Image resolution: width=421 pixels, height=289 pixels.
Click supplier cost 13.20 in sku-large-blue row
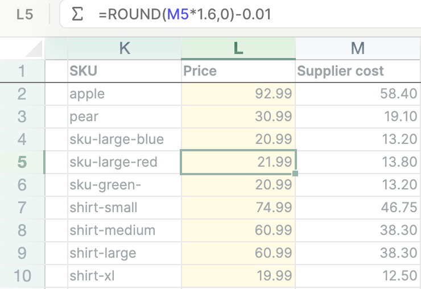click(358, 139)
